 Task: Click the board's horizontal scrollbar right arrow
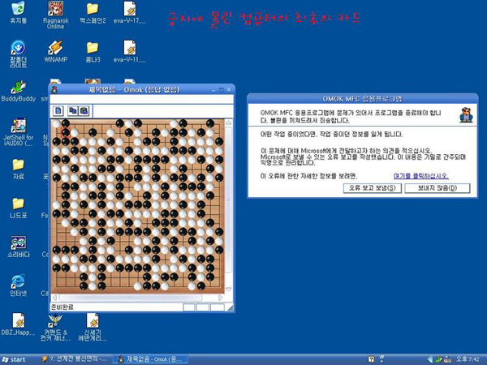pos(221,298)
